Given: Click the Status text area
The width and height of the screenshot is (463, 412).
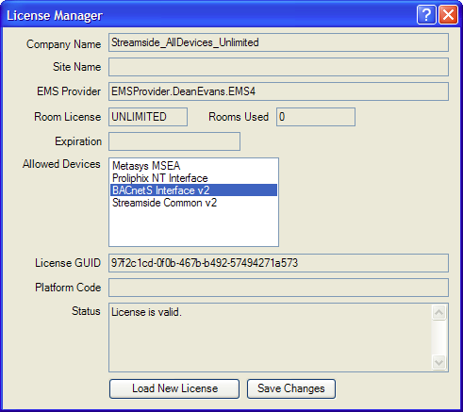Looking at the screenshot, I should (x=271, y=338).
